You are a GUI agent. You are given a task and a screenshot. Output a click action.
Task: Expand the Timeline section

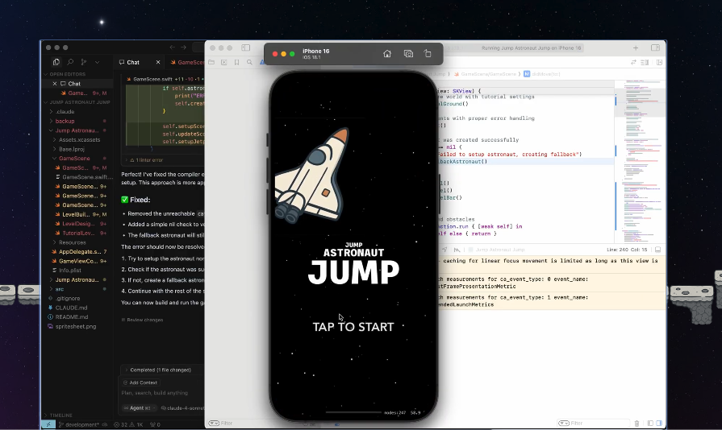coord(61,416)
